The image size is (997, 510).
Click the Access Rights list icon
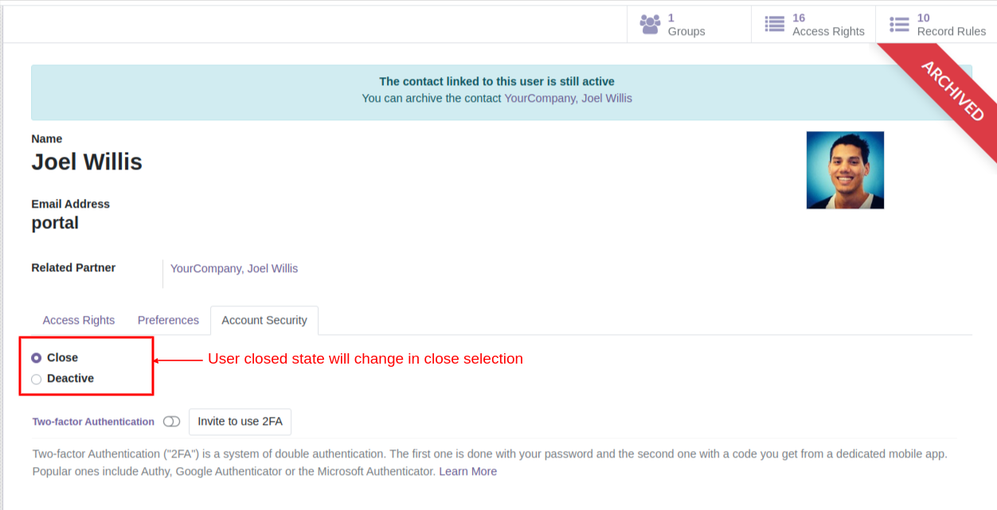[x=774, y=25]
